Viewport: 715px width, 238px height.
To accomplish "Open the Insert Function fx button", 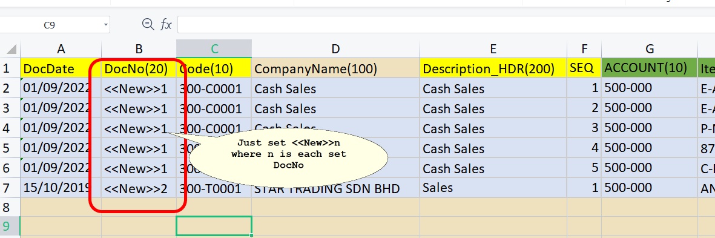I will 166,25.
